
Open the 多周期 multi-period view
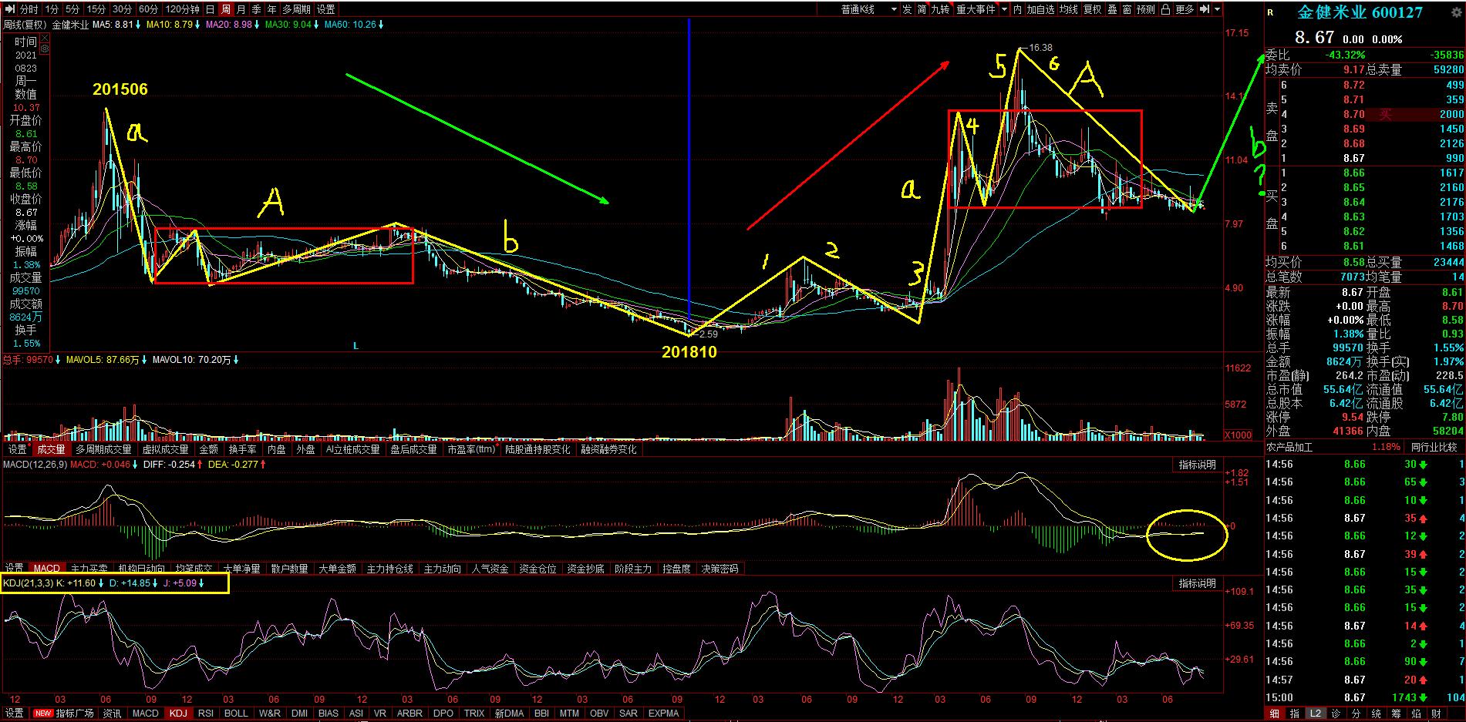point(296,9)
